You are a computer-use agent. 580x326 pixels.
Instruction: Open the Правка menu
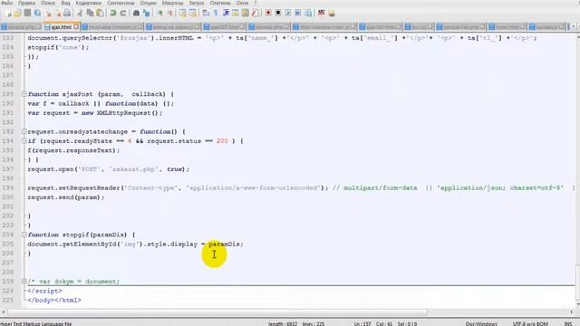point(26,3)
